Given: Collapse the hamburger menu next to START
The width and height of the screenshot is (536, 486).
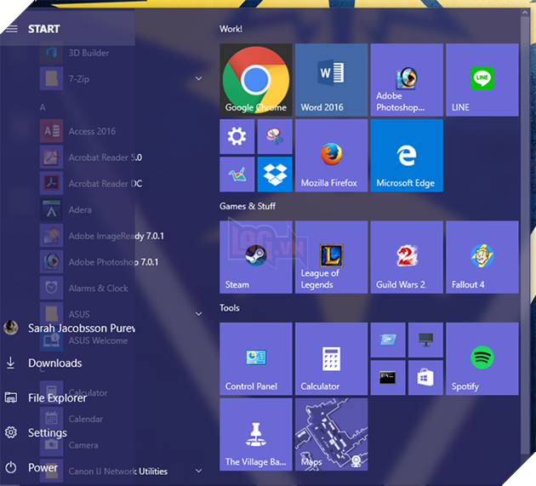Looking at the screenshot, I should 12,29.
